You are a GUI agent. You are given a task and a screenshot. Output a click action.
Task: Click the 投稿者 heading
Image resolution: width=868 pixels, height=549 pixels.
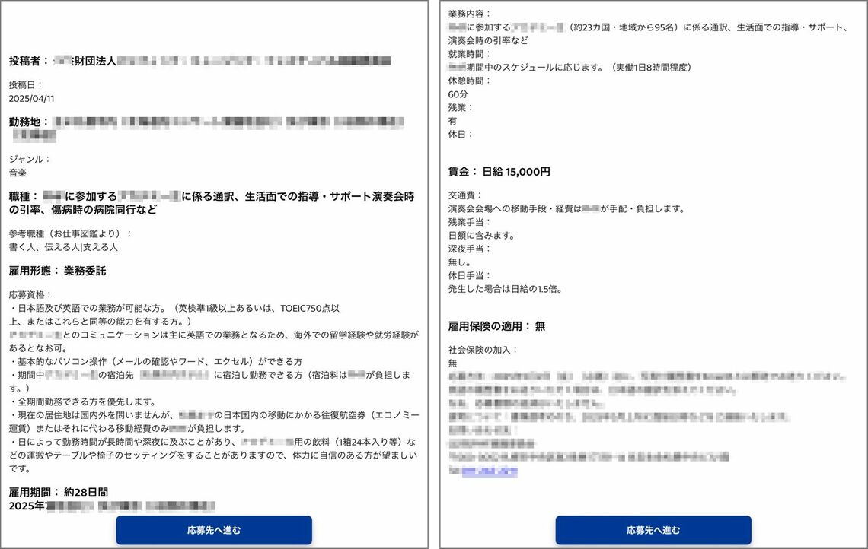(29, 61)
